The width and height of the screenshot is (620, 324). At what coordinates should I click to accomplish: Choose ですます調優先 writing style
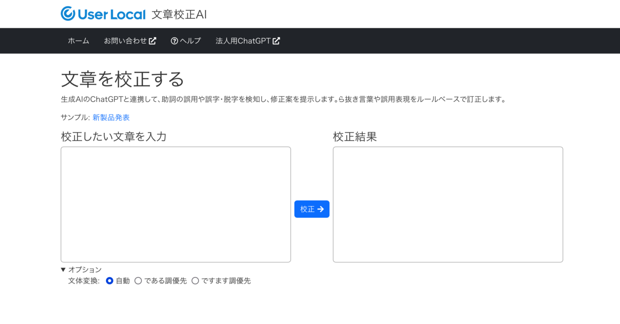click(195, 280)
